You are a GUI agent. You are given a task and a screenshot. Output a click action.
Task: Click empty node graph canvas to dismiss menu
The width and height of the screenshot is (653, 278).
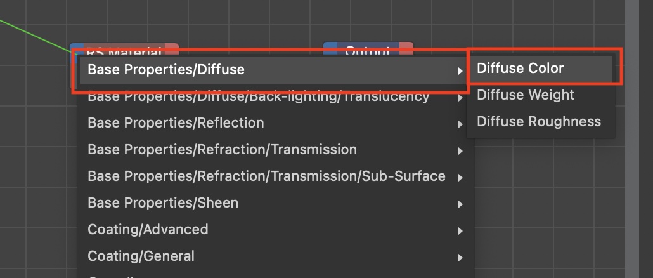(x=254, y=22)
